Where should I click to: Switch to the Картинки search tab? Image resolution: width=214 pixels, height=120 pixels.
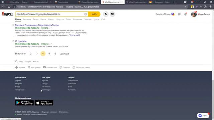click(27, 19)
